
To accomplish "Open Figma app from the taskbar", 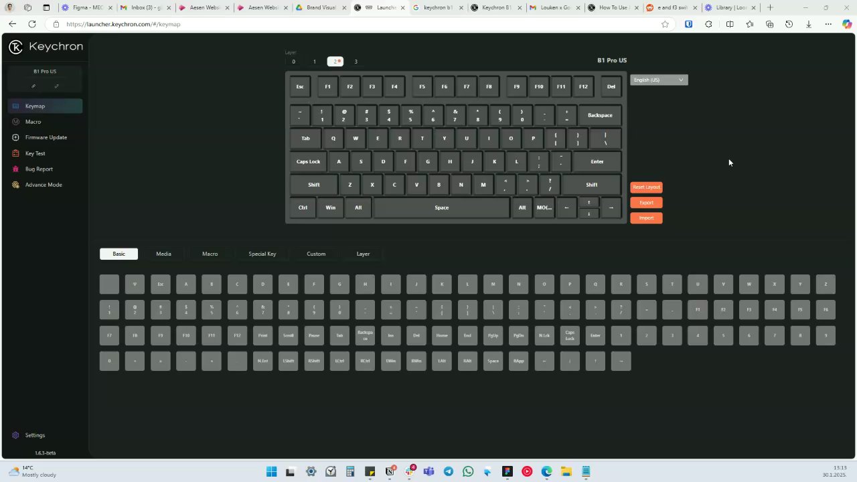I will point(508,471).
